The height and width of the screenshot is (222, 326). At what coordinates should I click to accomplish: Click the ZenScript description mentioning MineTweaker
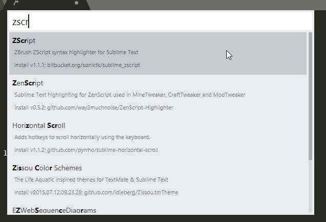point(130,95)
